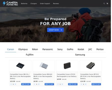Switch to the Pentax tab

coord(100,49)
